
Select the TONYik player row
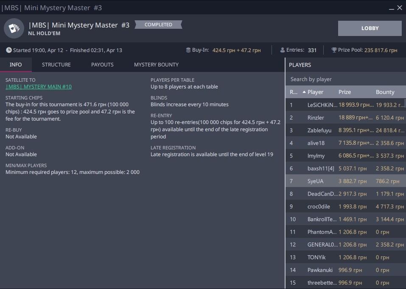click(x=346, y=257)
